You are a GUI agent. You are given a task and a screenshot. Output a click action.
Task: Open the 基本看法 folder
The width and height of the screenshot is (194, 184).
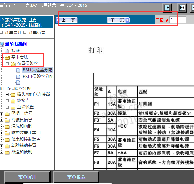[x=20, y=57]
